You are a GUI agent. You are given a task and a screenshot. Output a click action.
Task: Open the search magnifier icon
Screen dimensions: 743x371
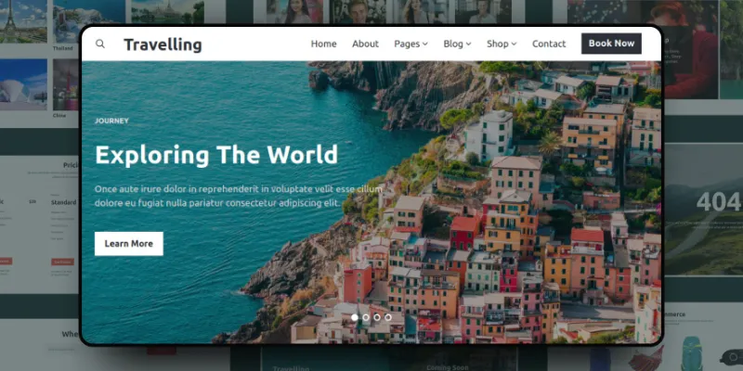pyautogui.click(x=100, y=44)
